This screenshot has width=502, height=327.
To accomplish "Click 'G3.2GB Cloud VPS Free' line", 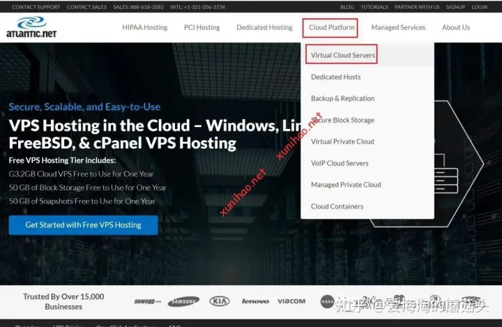I will point(82,174).
